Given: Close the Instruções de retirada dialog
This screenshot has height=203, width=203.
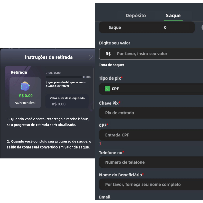Looking at the screenshot, I should [x=91, y=58].
